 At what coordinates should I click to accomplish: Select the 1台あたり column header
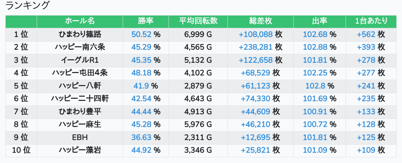pos(371,21)
